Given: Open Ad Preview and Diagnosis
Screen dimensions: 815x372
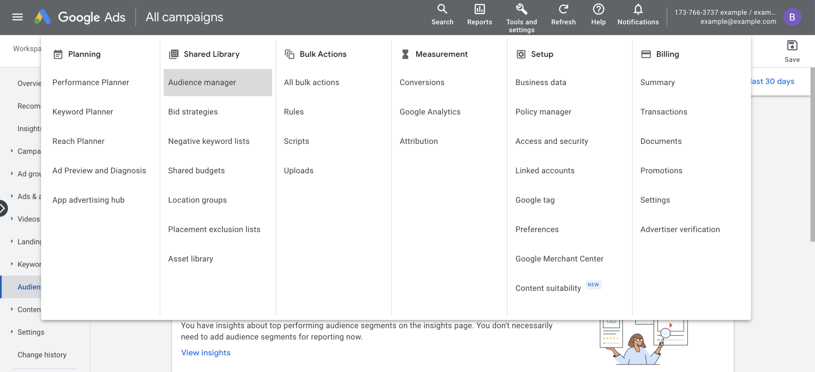Looking at the screenshot, I should click(x=99, y=170).
